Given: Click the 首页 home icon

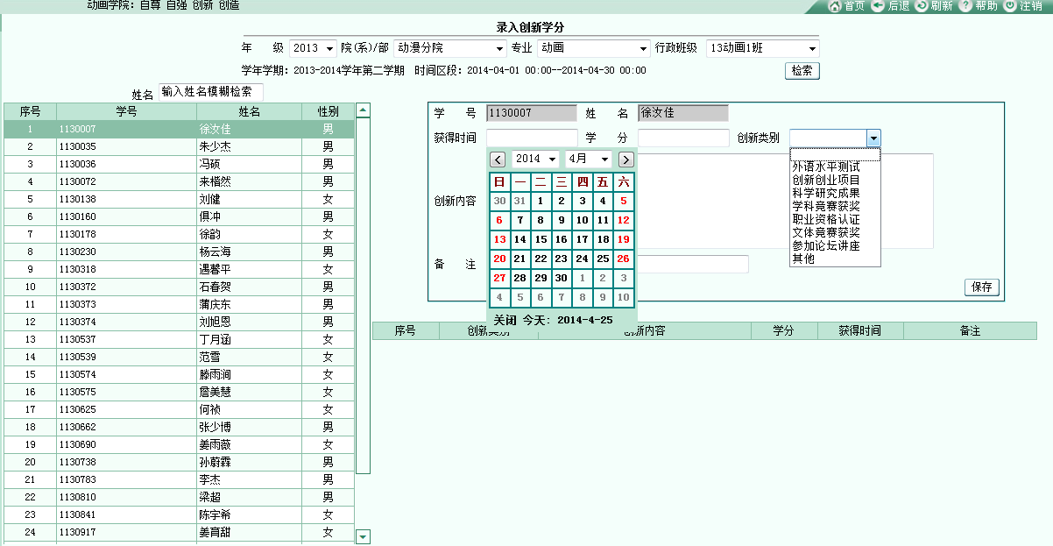Looking at the screenshot, I should click(x=835, y=6).
